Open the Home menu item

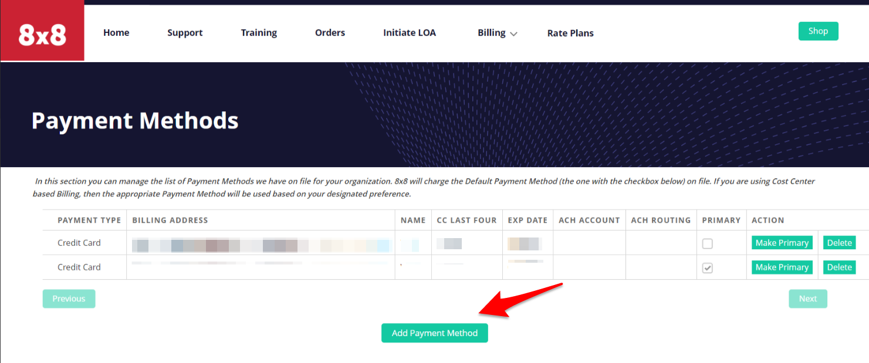[116, 33]
